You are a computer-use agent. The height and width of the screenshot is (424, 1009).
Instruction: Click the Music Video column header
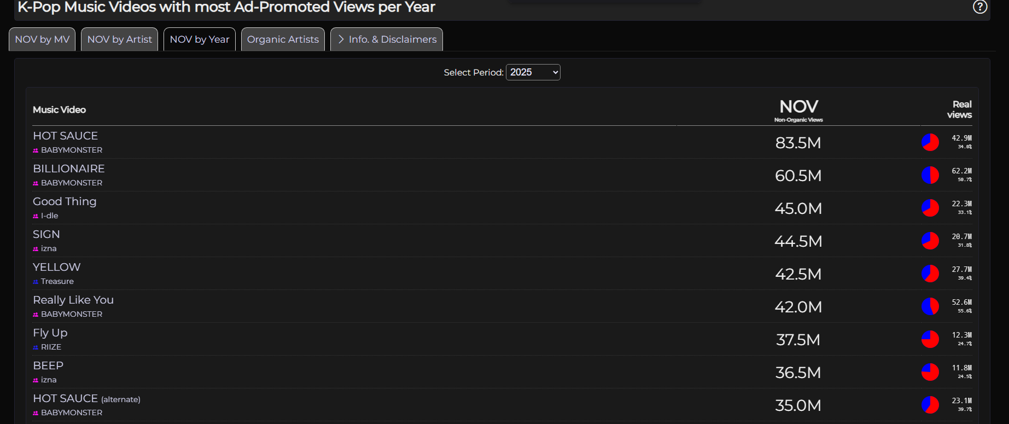pyautogui.click(x=59, y=110)
